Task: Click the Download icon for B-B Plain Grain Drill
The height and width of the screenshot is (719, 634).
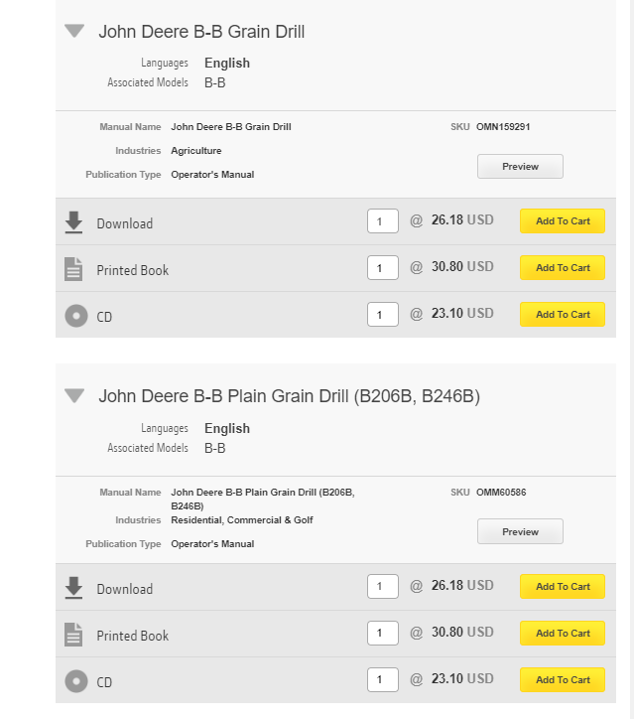Action: (74, 588)
